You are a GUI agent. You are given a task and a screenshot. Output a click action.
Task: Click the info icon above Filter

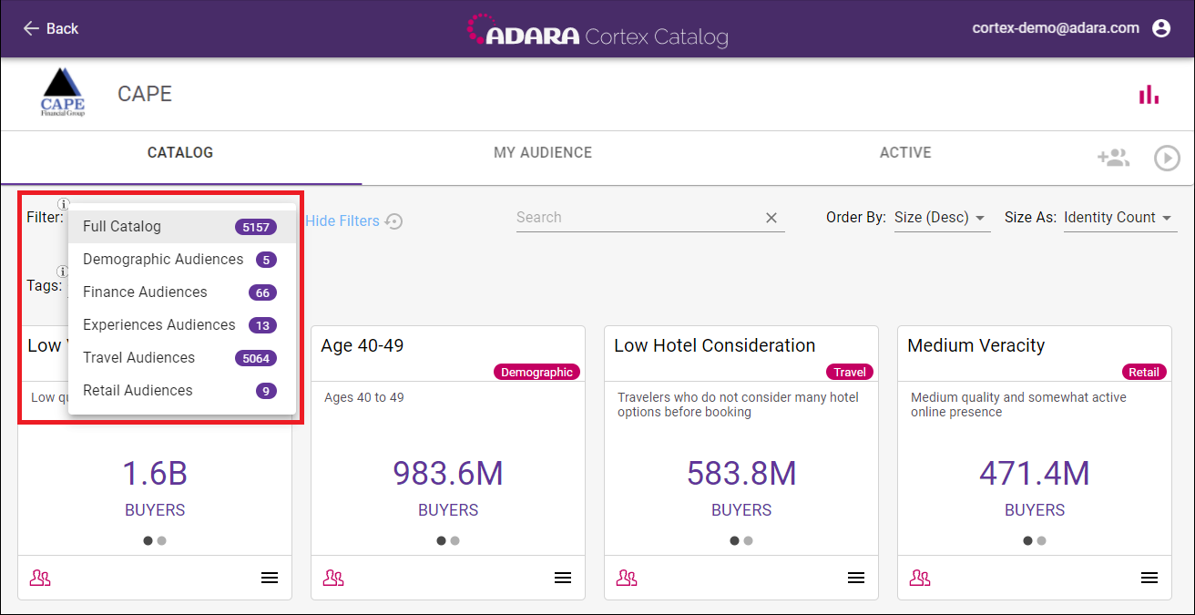point(63,204)
